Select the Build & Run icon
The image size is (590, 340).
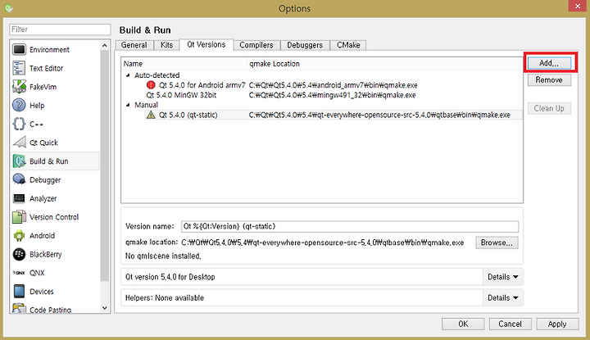click(19, 161)
